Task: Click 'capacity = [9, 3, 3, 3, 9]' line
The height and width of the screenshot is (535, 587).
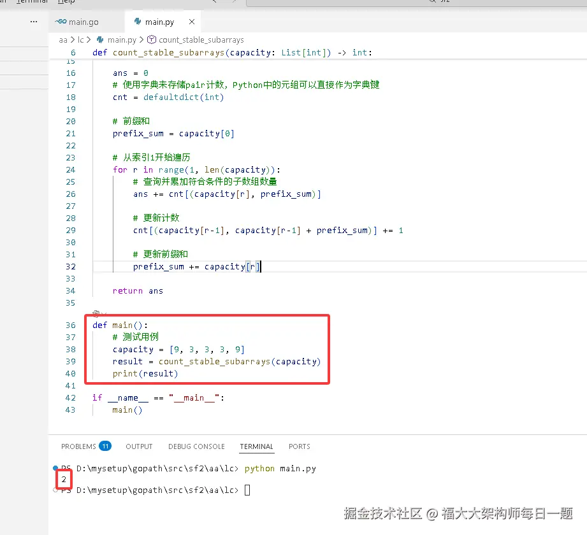Action: 178,350
